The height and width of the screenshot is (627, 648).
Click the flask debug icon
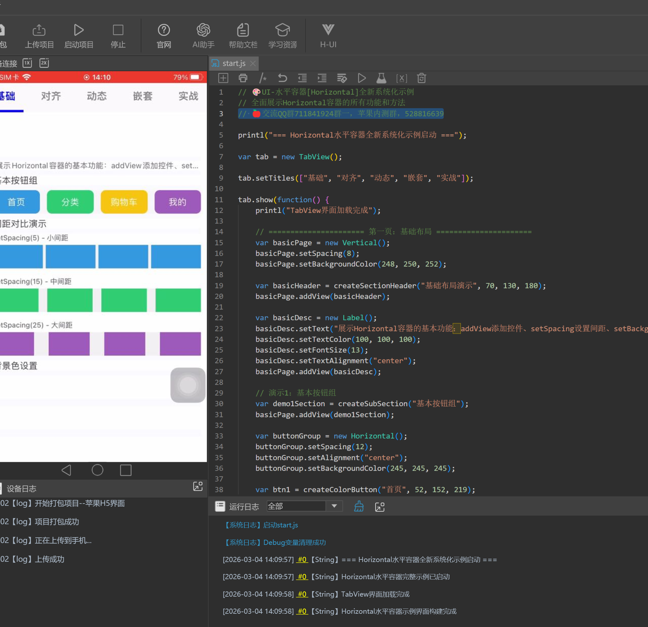pos(381,78)
